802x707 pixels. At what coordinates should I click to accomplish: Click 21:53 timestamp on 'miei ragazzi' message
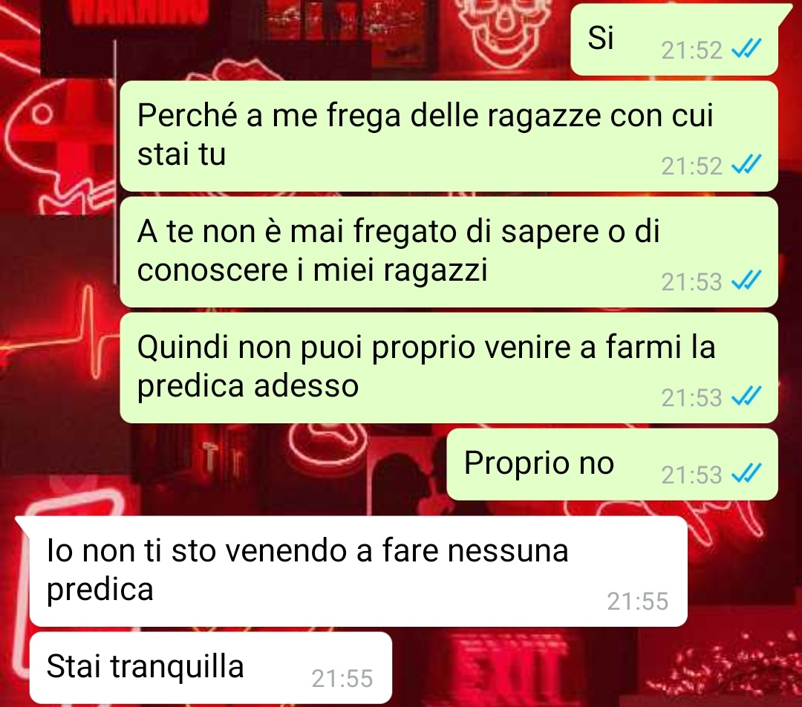click(x=691, y=282)
